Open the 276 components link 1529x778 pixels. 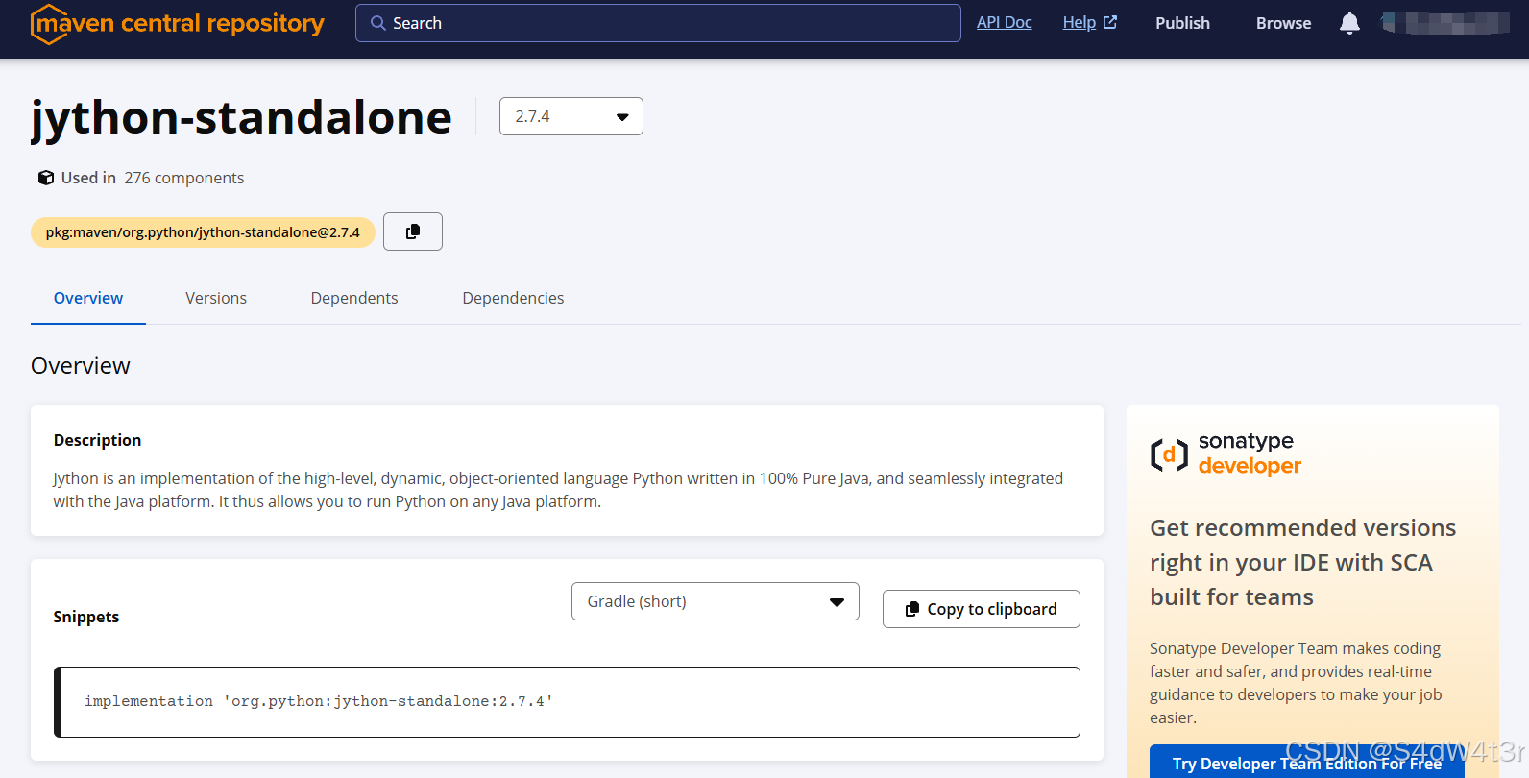184,178
